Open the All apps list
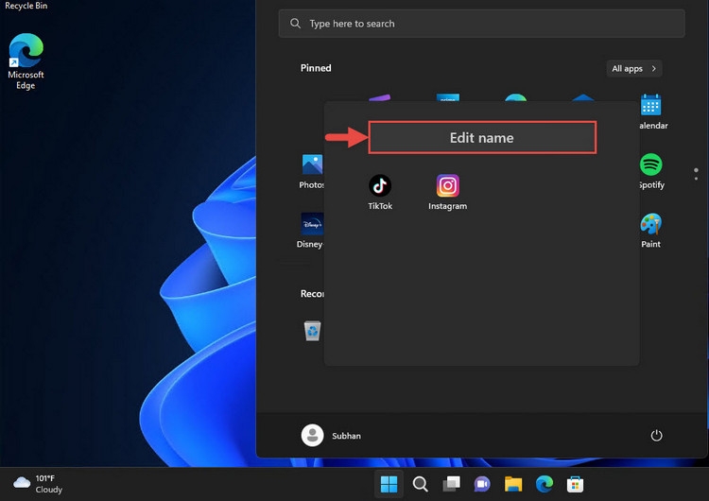Viewport: 709px width, 501px height. coord(634,68)
